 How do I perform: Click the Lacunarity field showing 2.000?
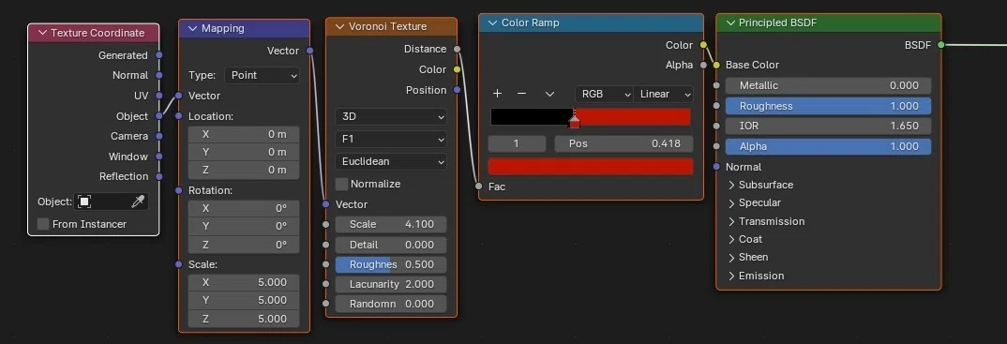coord(390,284)
